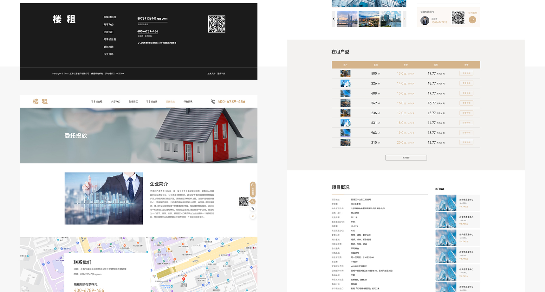The width and height of the screenshot is (545, 292).
Task: Open 写字楼出租 in the white header nav
Action: click(97, 102)
